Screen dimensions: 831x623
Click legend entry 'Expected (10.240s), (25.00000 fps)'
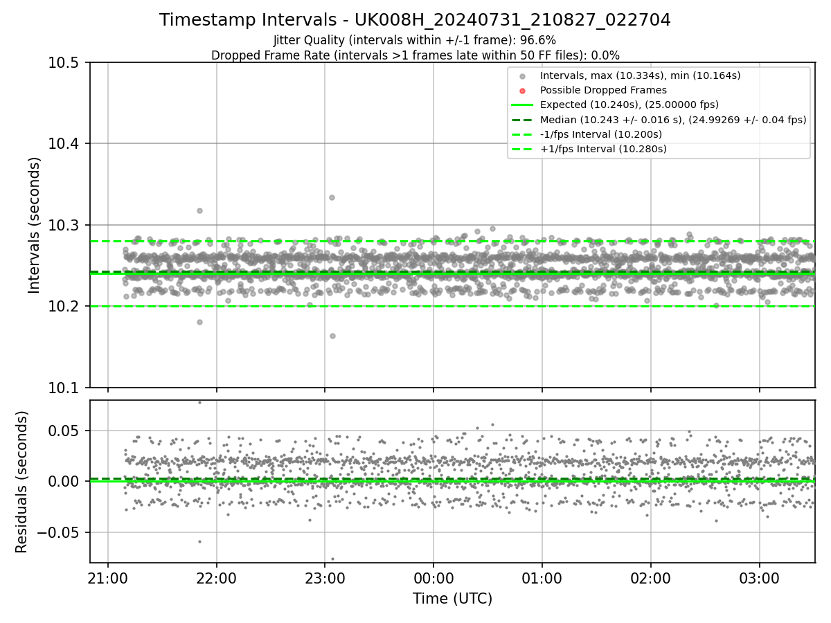click(629, 105)
